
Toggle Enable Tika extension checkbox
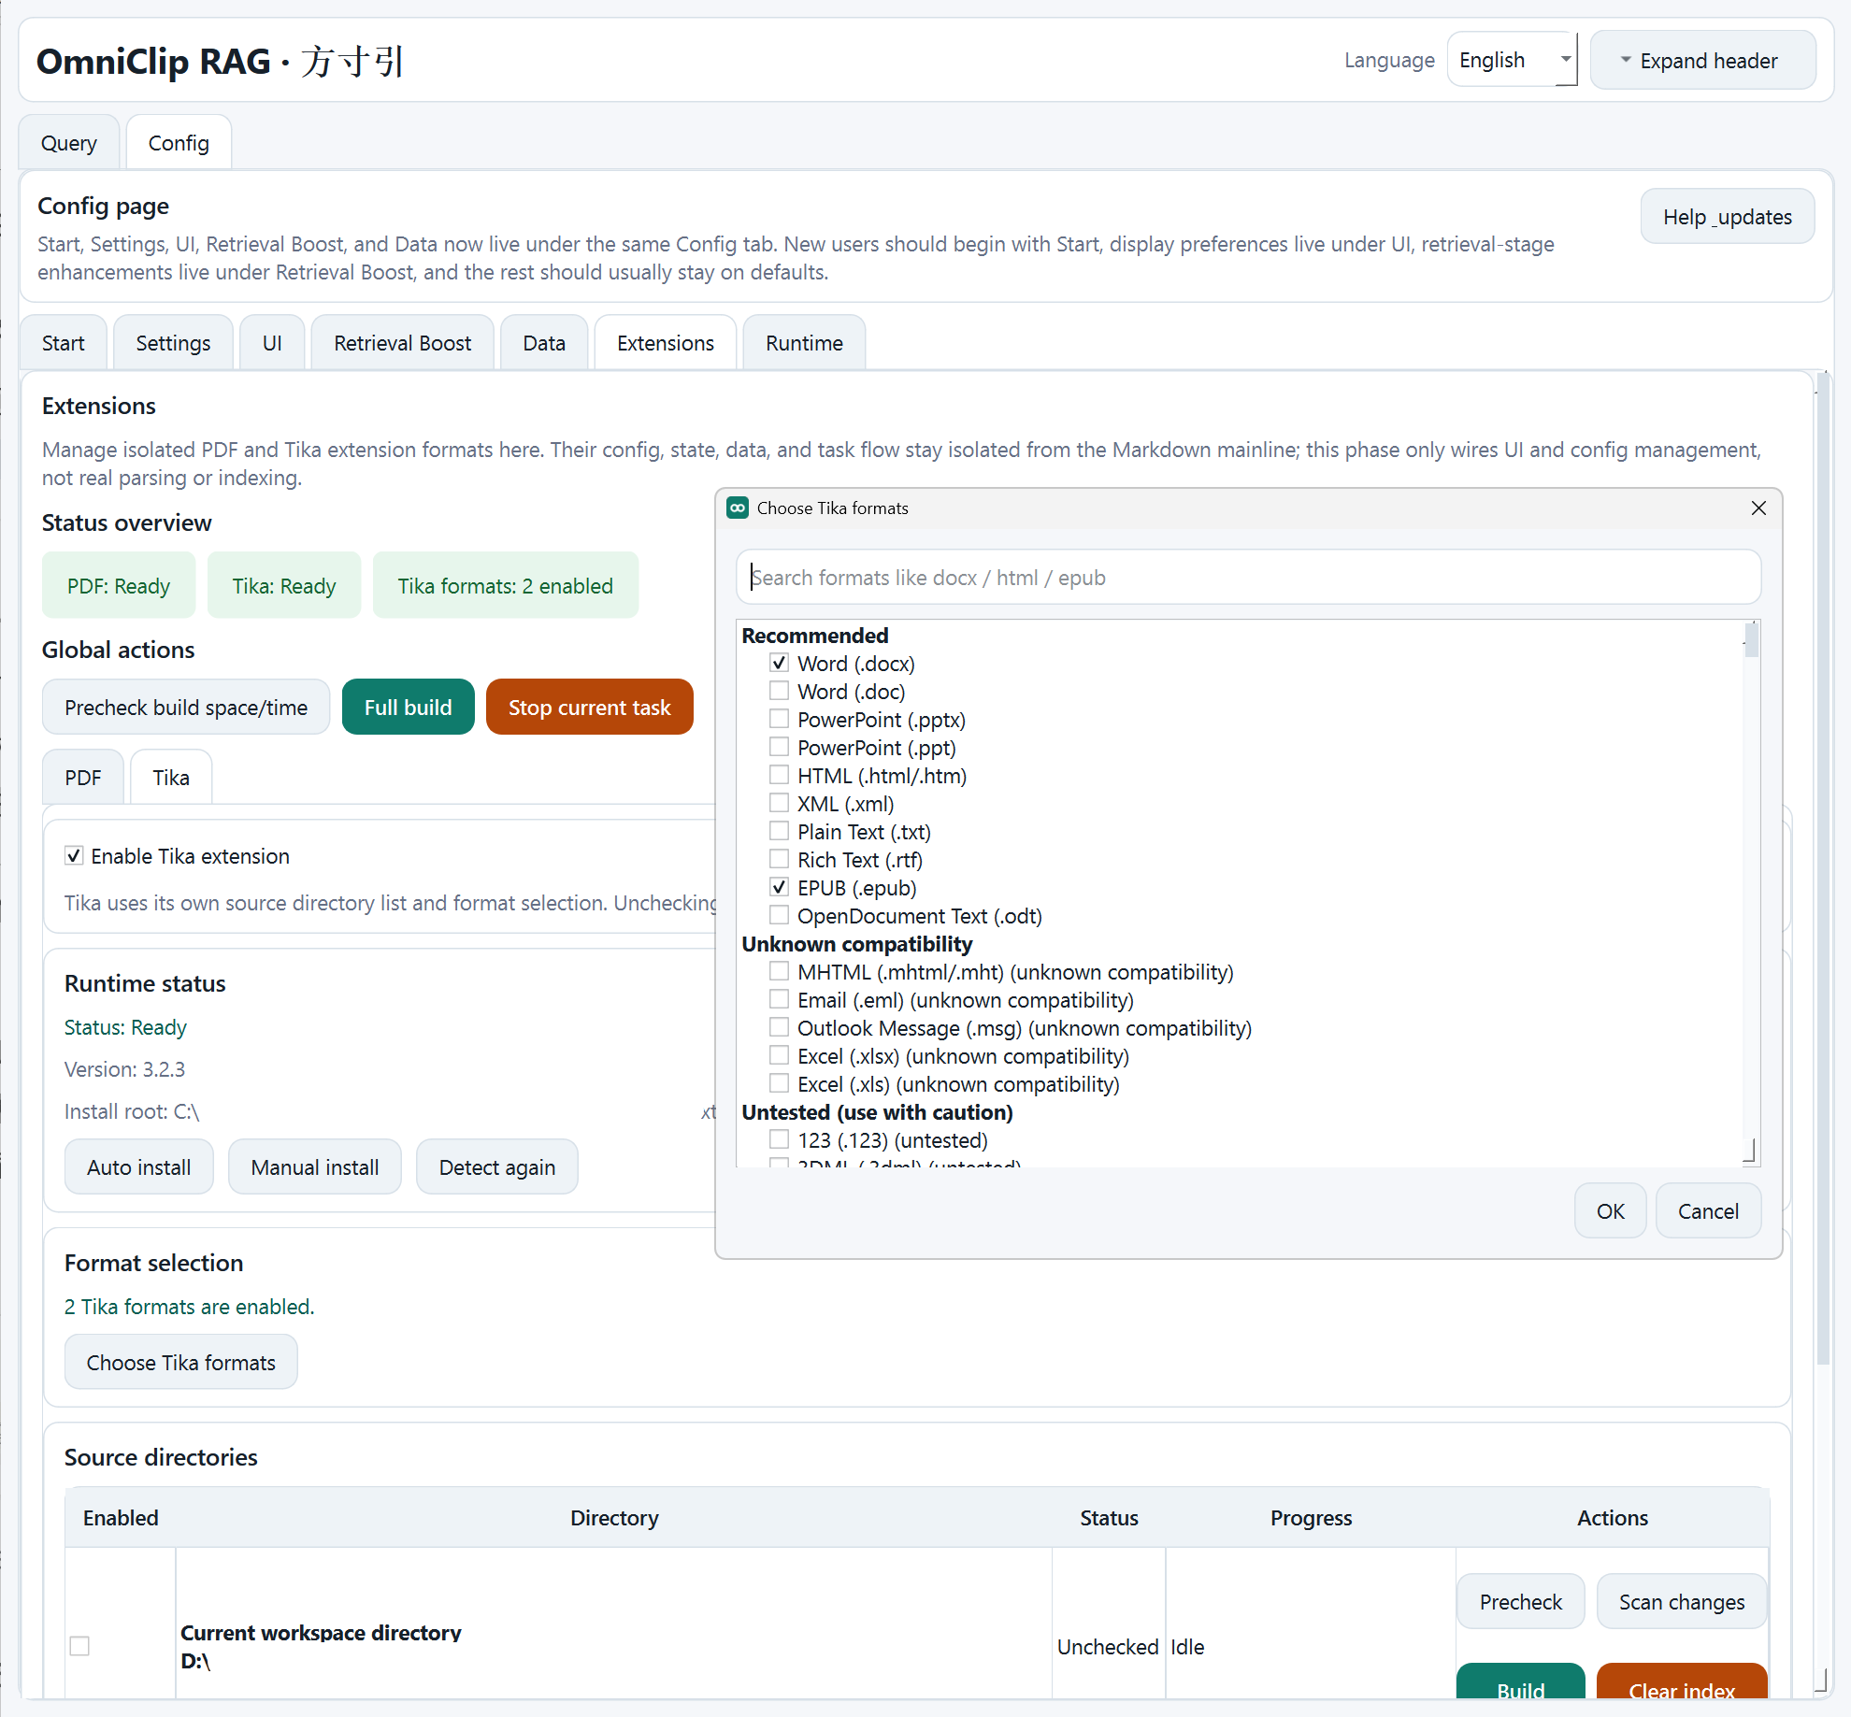tap(75, 855)
